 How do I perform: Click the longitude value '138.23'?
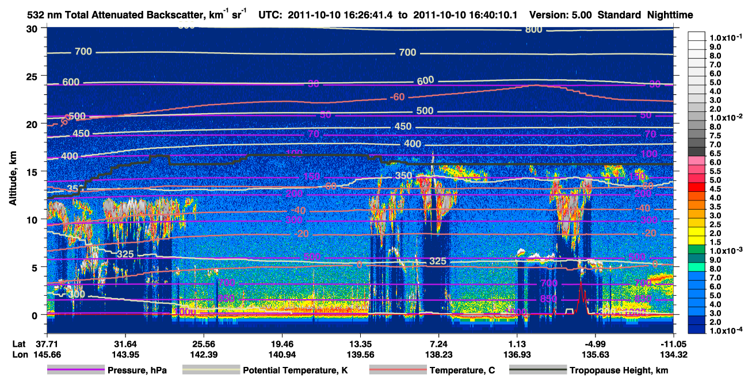(438, 354)
